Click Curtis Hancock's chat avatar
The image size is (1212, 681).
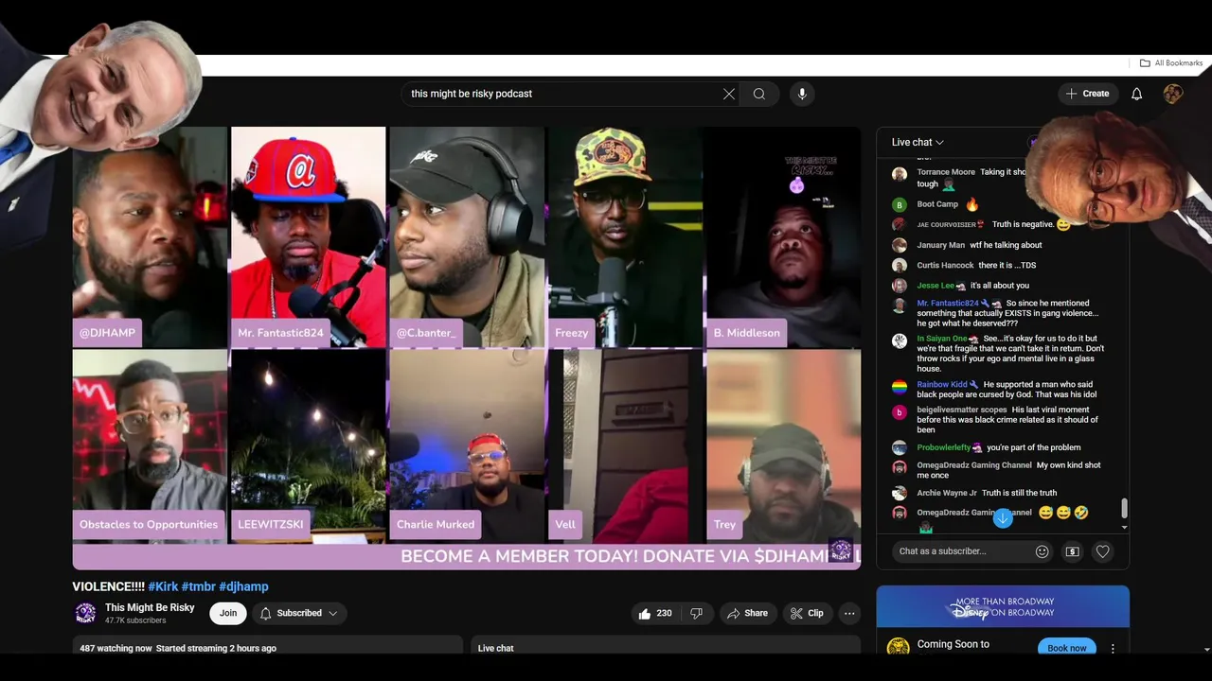point(900,266)
